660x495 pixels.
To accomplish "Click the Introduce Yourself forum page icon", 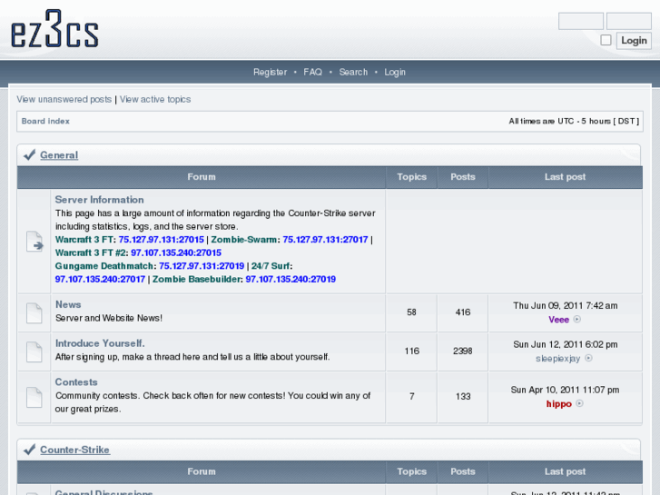I will click(x=34, y=351).
